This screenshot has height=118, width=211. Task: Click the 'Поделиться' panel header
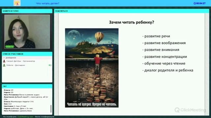pos(132,11)
